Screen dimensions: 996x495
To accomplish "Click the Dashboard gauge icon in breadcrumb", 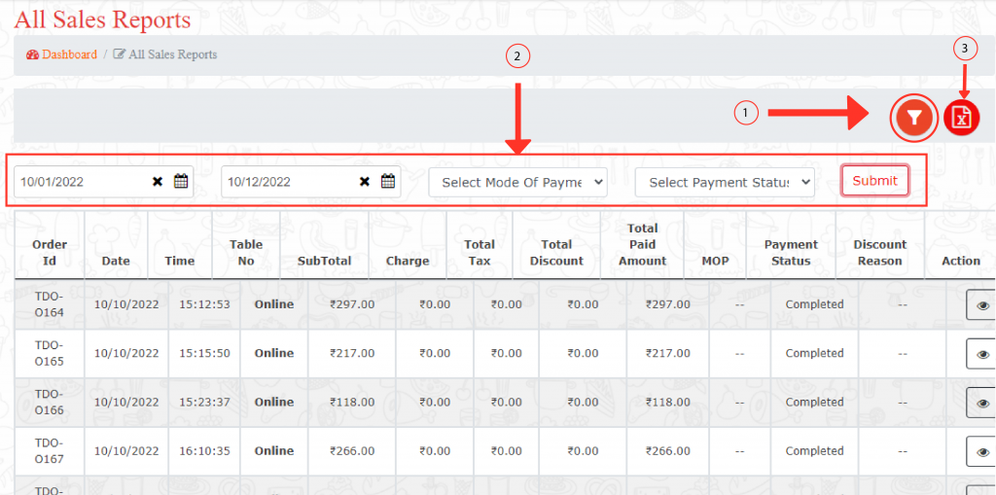I will point(32,55).
